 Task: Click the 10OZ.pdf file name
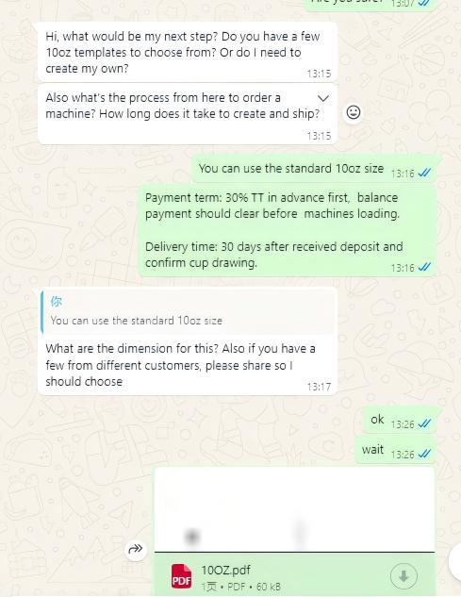tap(225, 570)
